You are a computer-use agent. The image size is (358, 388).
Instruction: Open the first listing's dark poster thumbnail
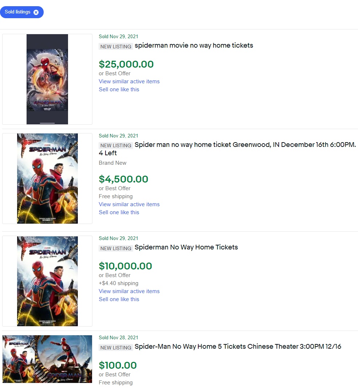tap(47, 79)
